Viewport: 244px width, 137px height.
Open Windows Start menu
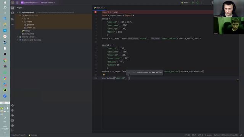[x=5, y=3]
